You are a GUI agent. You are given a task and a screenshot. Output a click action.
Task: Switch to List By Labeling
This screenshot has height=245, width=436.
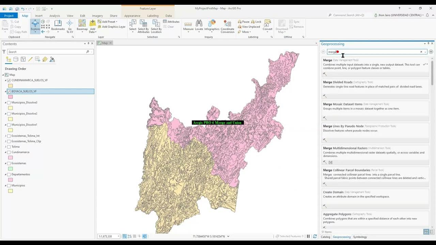45,59
